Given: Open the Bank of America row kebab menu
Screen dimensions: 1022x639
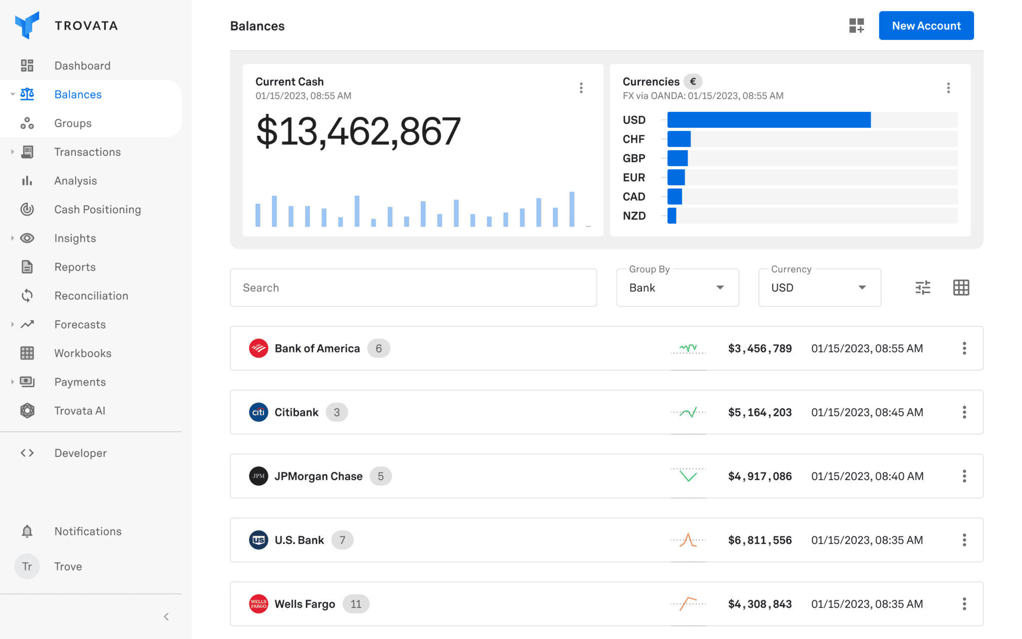Looking at the screenshot, I should (x=964, y=348).
